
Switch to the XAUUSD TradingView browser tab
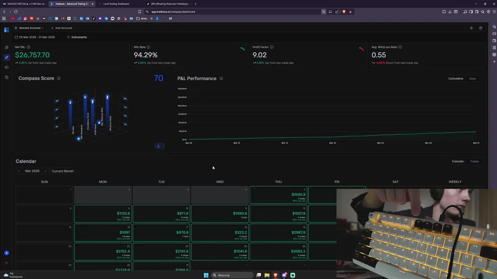click(24, 4)
